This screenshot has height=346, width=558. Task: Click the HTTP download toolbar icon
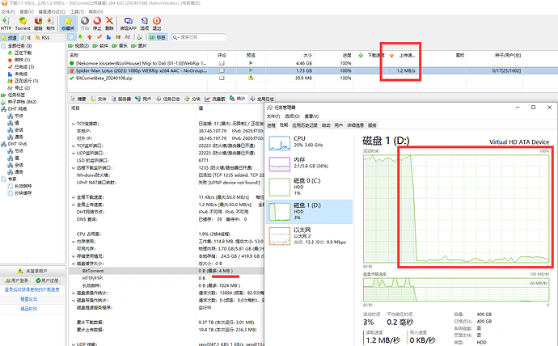coord(6,23)
